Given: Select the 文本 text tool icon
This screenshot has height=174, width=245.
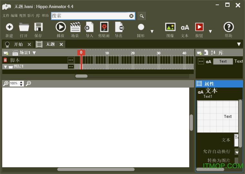Looking at the screenshot, I should (185, 28).
